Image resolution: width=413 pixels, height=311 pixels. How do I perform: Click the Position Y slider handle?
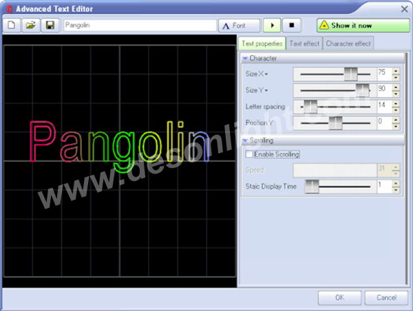click(x=336, y=123)
